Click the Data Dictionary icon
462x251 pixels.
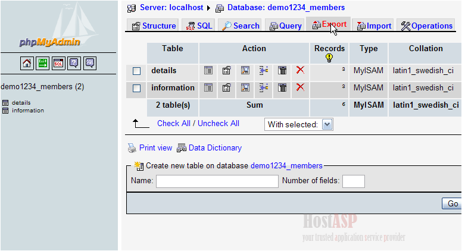[182, 148]
